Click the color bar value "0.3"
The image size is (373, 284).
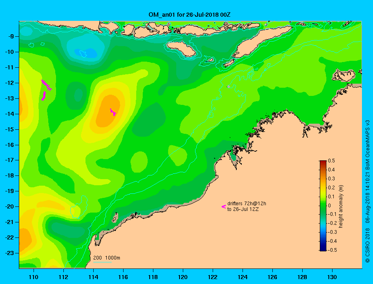[x=331, y=179]
